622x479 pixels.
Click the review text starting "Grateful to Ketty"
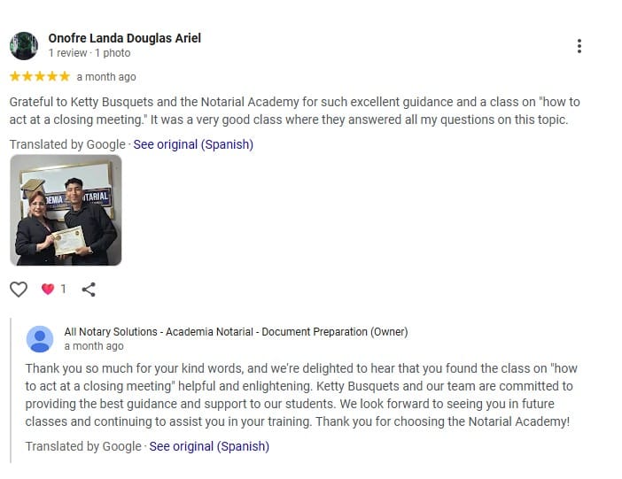[294, 111]
